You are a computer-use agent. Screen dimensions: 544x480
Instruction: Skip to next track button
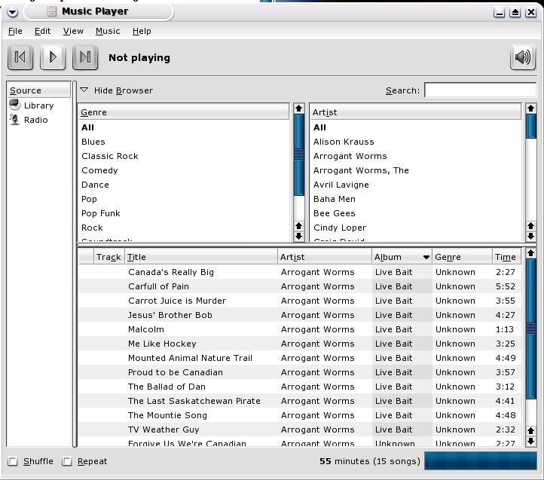coord(85,57)
